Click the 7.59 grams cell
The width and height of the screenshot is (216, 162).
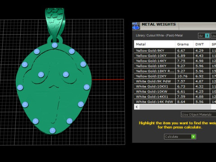[x=184, y=97]
